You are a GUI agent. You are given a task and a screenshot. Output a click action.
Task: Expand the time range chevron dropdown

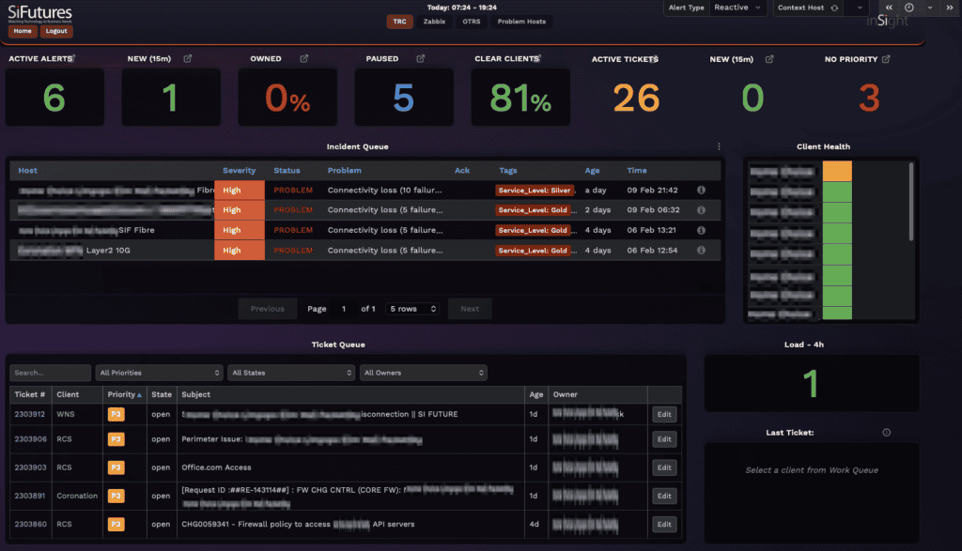(930, 8)
